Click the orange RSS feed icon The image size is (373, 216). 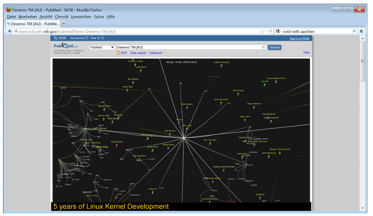pos(118,53)
